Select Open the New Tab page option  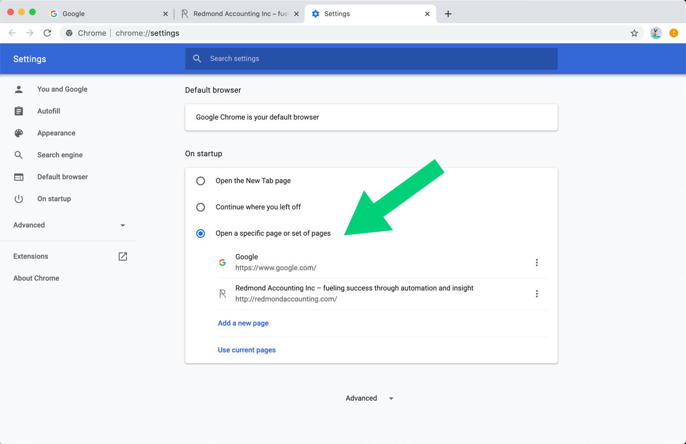pos(201,180)
